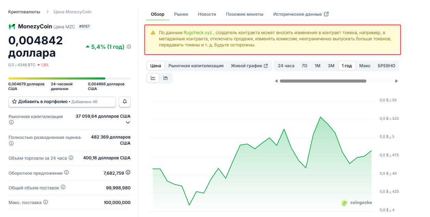
Task: Click the MonezyCoin logo icon
Action: tap(12, 27)
